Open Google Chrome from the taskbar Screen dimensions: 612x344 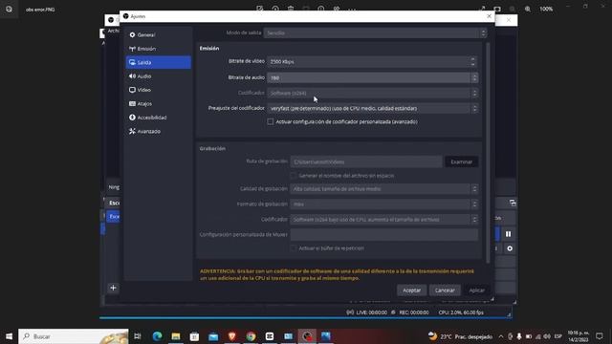click(251, 336)
